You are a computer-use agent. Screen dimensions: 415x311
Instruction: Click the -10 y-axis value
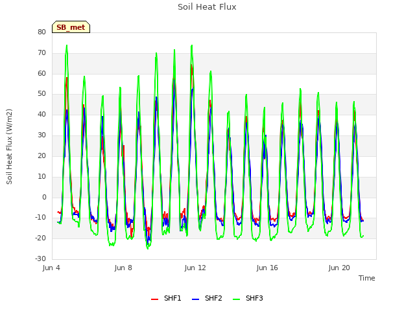[x=41, y=218]
